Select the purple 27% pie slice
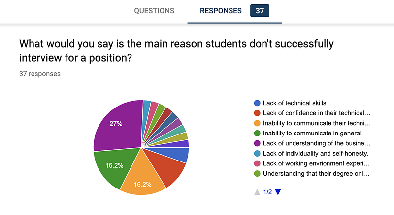394x215 pixels. (x=118, y=125)
